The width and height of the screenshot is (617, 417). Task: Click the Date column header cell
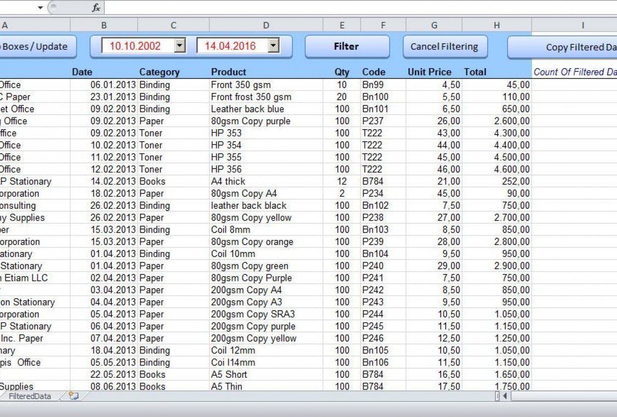click(82, 72)
